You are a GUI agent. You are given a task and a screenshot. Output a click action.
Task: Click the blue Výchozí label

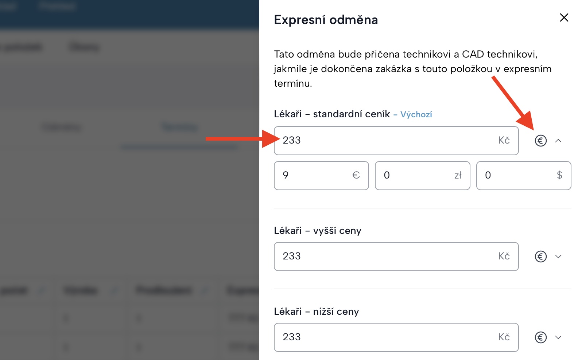tap(416, 114)
